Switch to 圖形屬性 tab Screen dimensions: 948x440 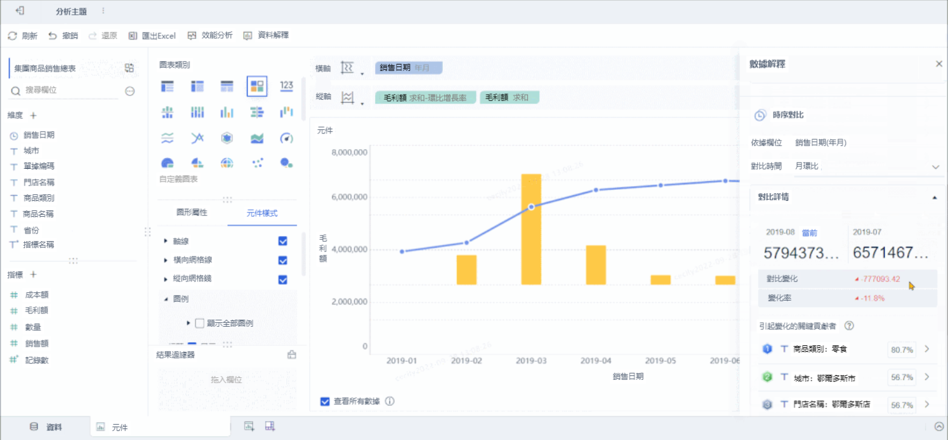tap(192, 213)
